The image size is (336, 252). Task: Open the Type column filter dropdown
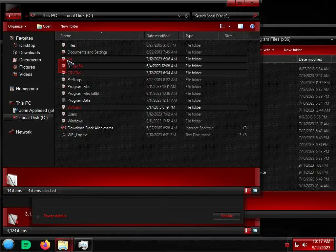[220, 36]
